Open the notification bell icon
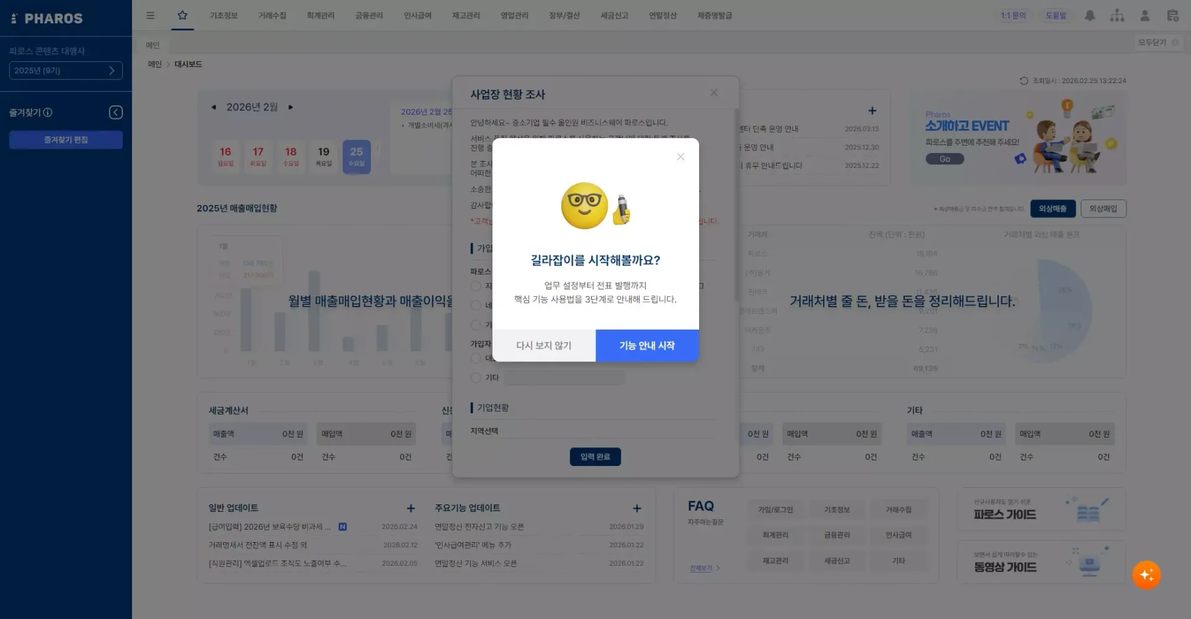1191x619 pixels. (x=1090, y=15)
